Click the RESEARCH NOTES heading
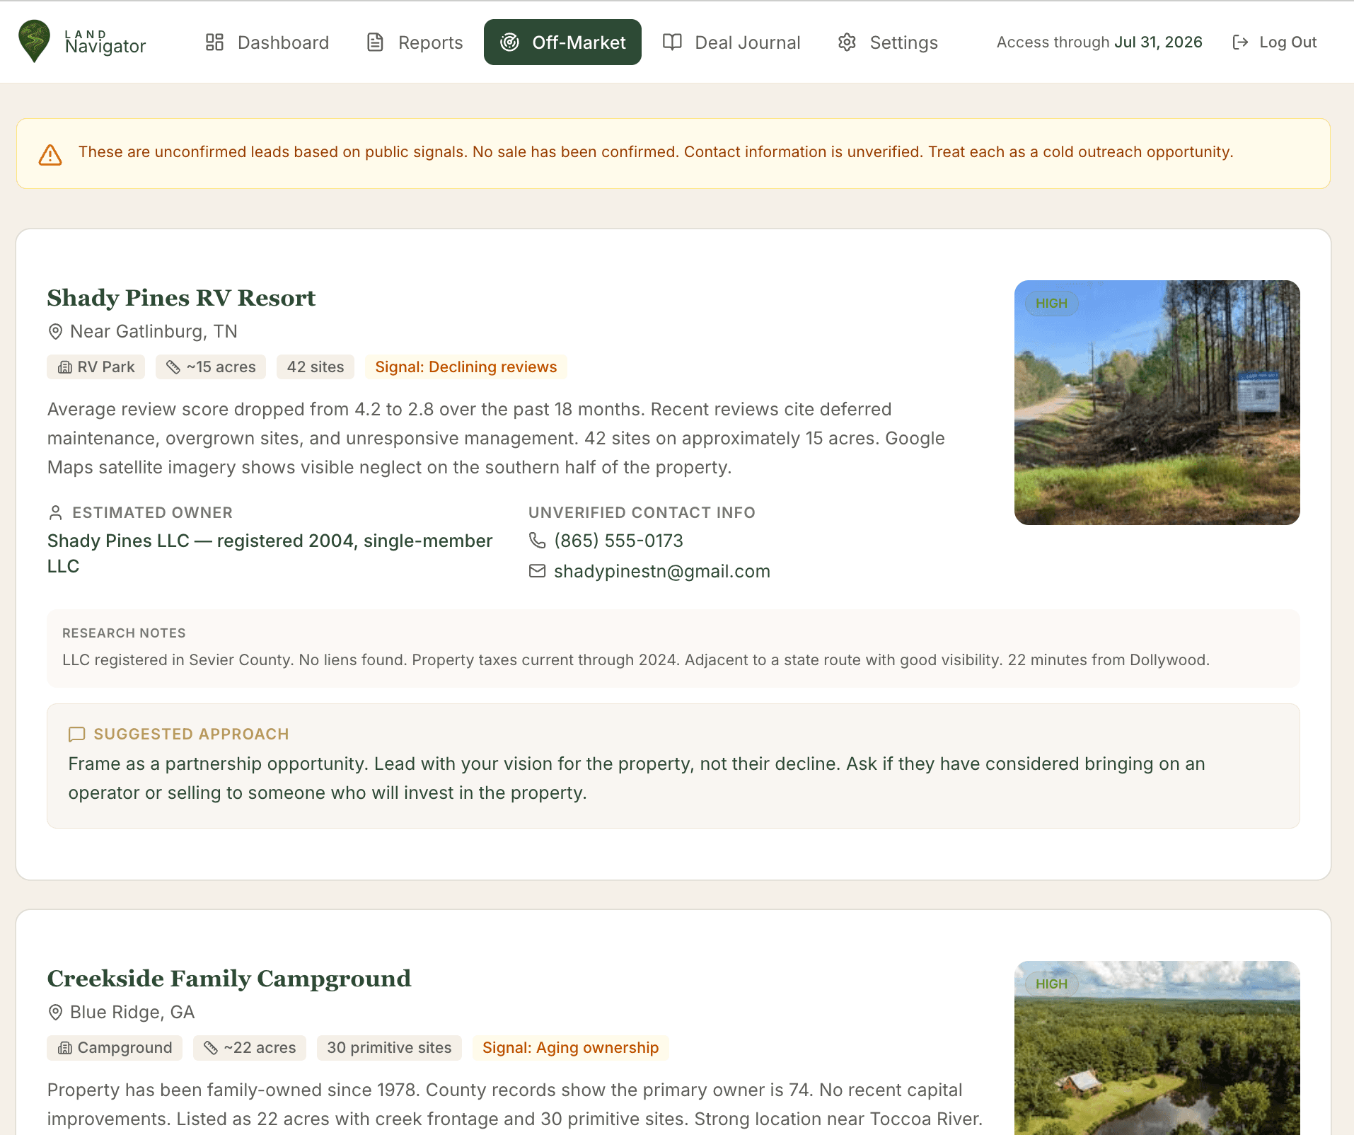1354x1135 pixels. (x=124, y=633)
